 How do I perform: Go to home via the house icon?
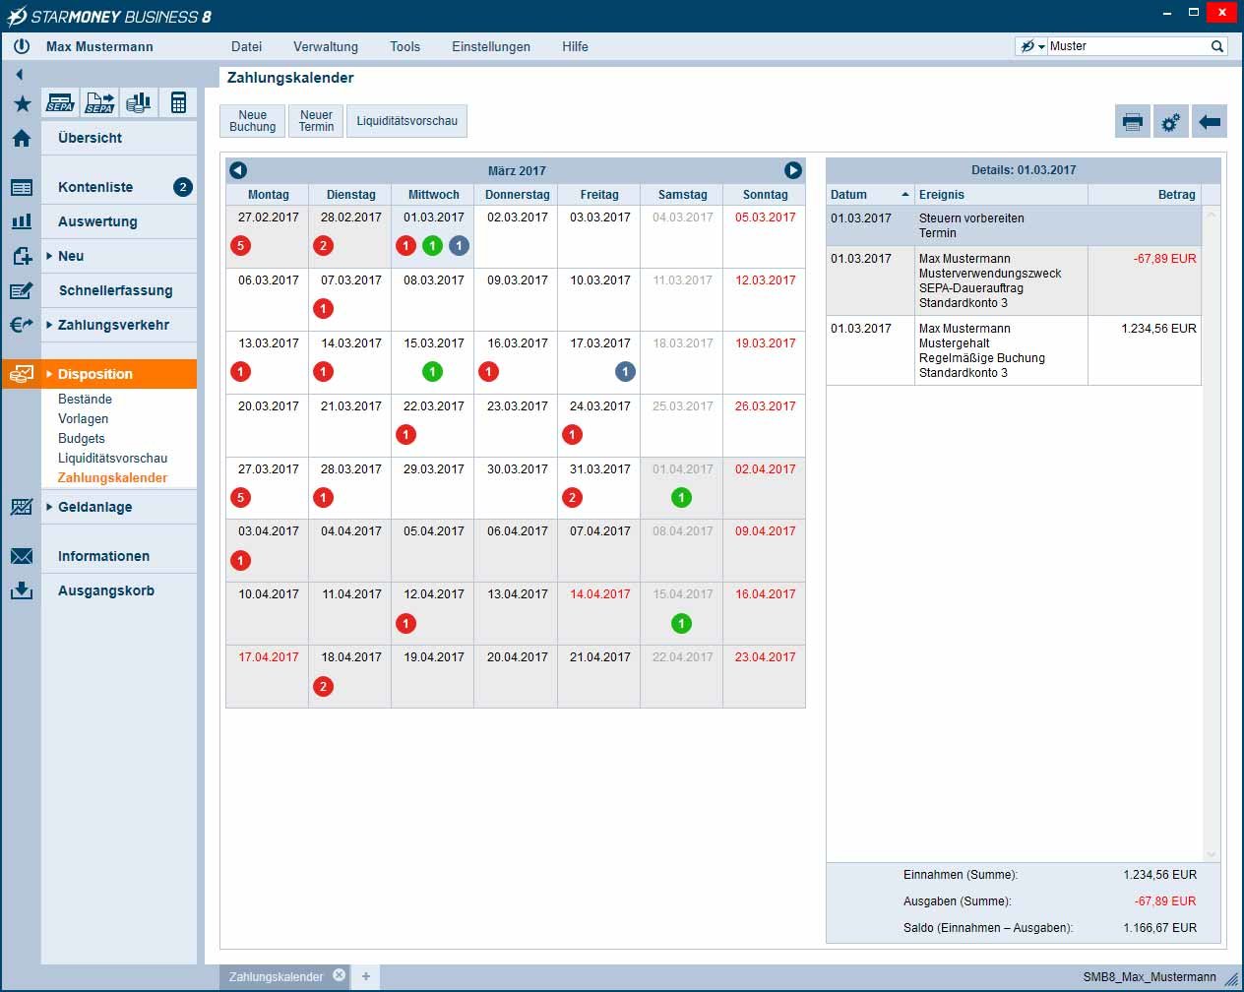[x=22, y=138]
